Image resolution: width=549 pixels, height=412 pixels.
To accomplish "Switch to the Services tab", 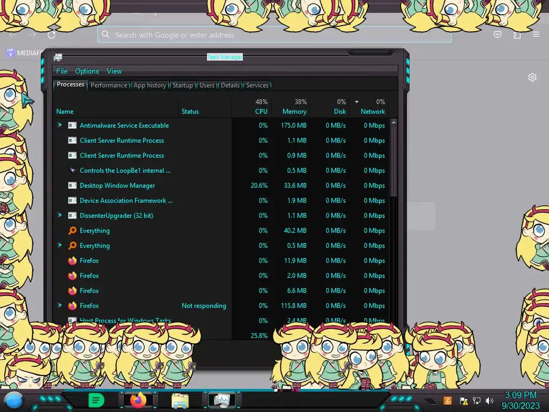I will coord(257,85).
